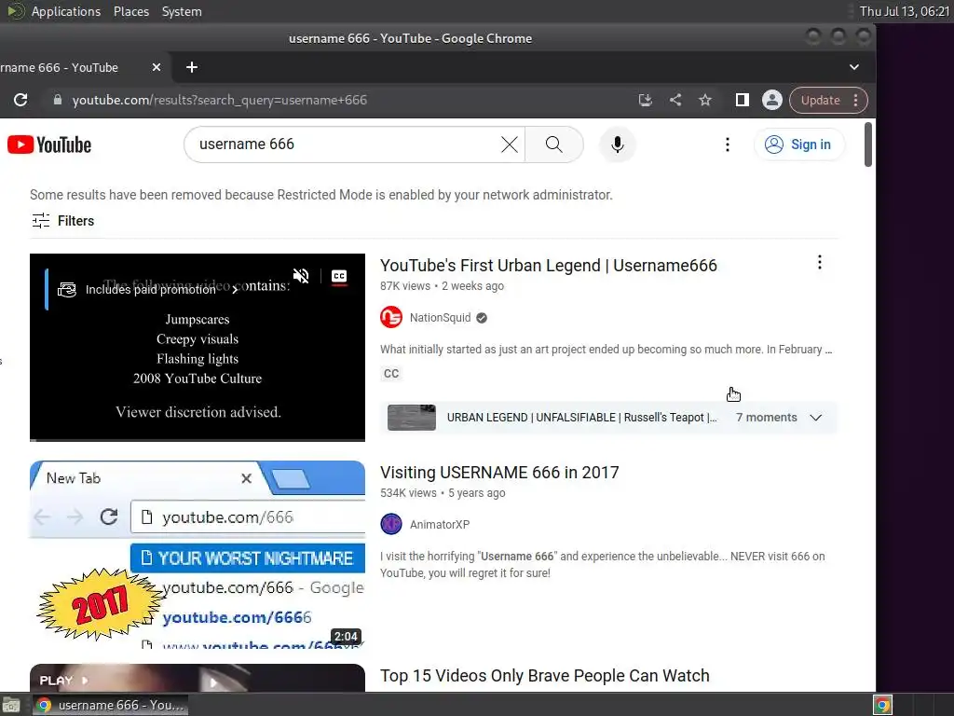The width and height of the screenshot is (954, 716).
Task: Open the 'Includes paid promotion' notice
Action: pos(148,290)
